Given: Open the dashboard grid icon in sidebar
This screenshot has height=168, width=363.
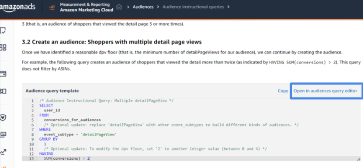Looking at the screenshot, I should point(3,47).
